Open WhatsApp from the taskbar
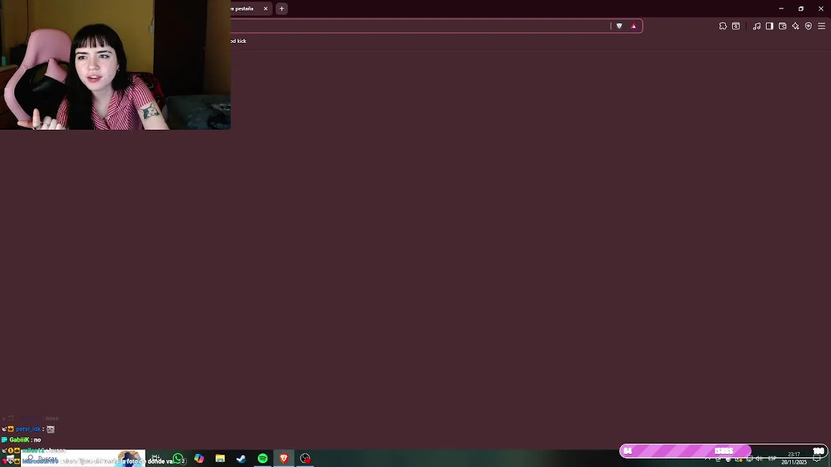The image size is (831, 467). tap(178, 459)
